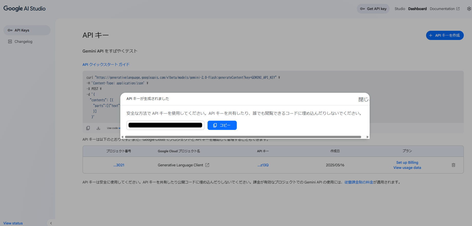The width and height of the screenshot is (472, 226).
Task: Open the Generative Language Client external link icon
Action: 207,165
